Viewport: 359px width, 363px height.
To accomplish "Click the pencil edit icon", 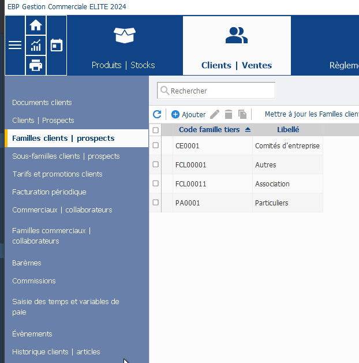I will click(x=215, y=114).
